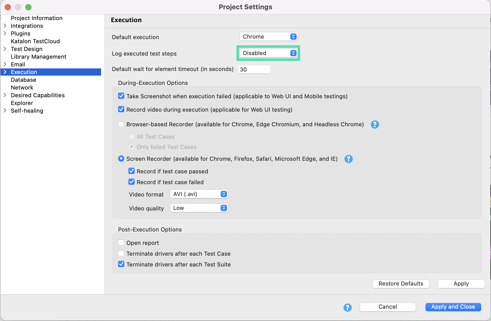Open the Database settings page

coord(23,80)
